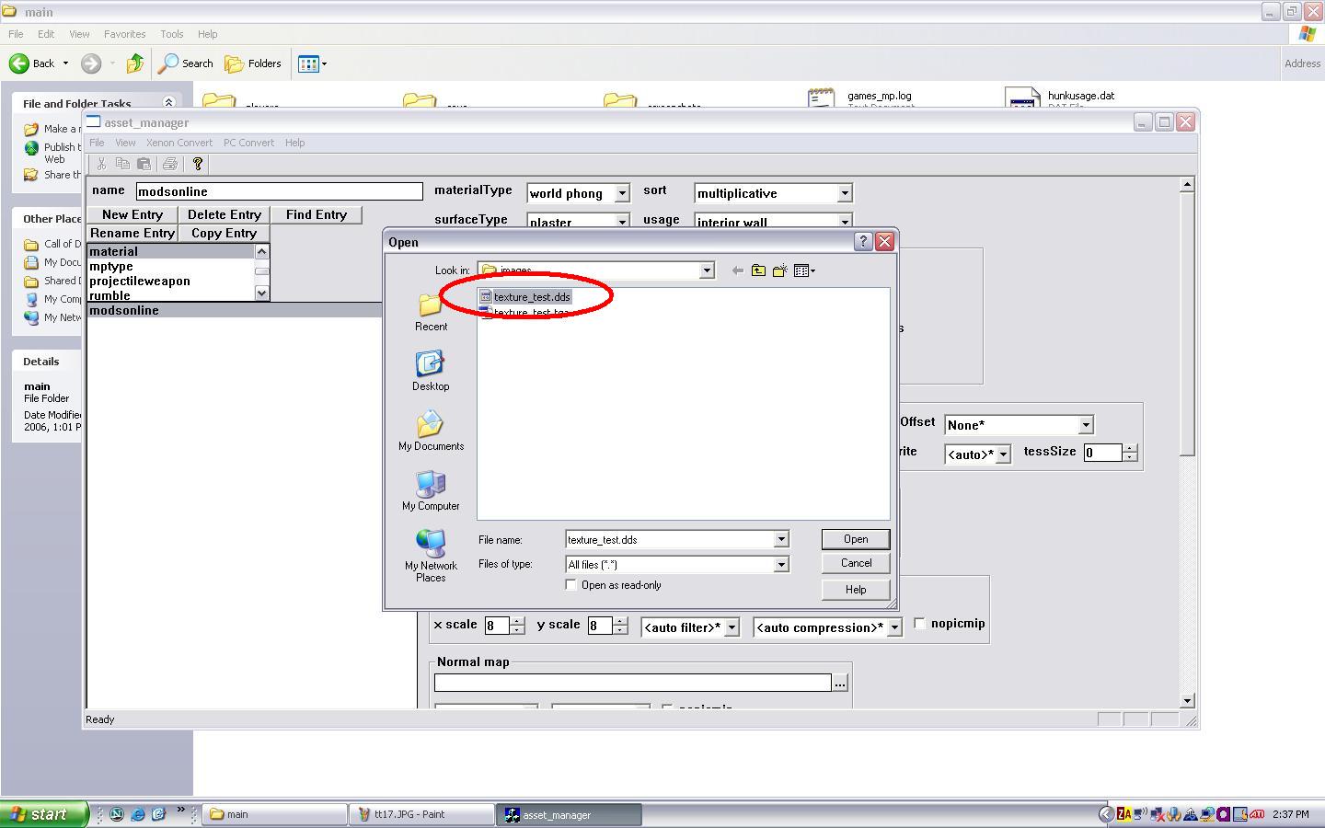The width and height of the screenshot is (1325, 828).
Task: Click the Recent places icon
Action: tap(431, 312)
